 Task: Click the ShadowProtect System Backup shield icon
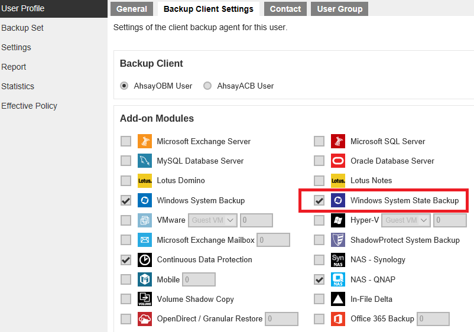pos(338,240)
